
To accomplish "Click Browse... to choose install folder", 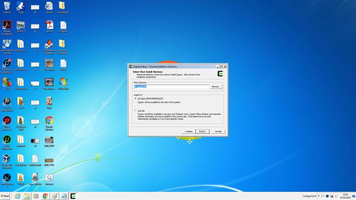I will click(216, 87).
